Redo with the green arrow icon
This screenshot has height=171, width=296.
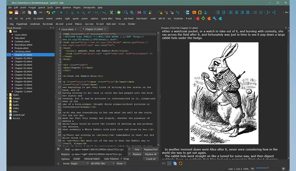click(x=54, y=12)
